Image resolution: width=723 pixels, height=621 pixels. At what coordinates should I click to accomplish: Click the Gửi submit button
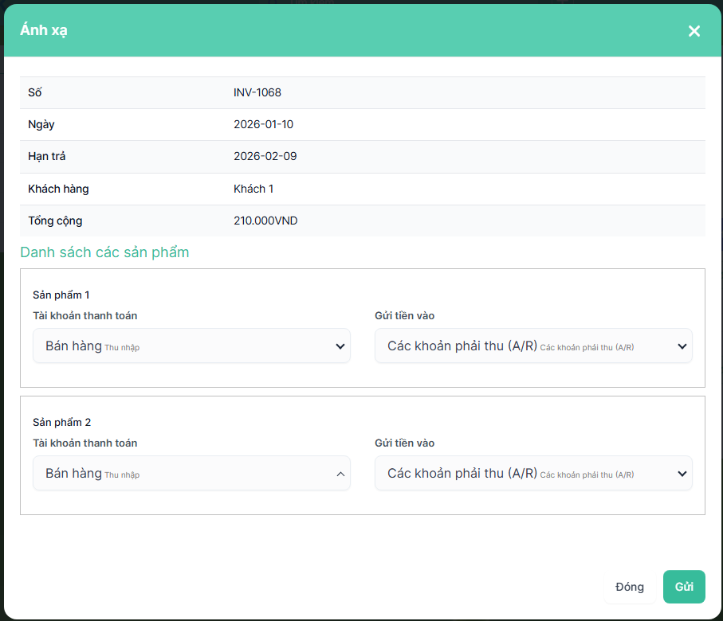(x=683, y=587)
